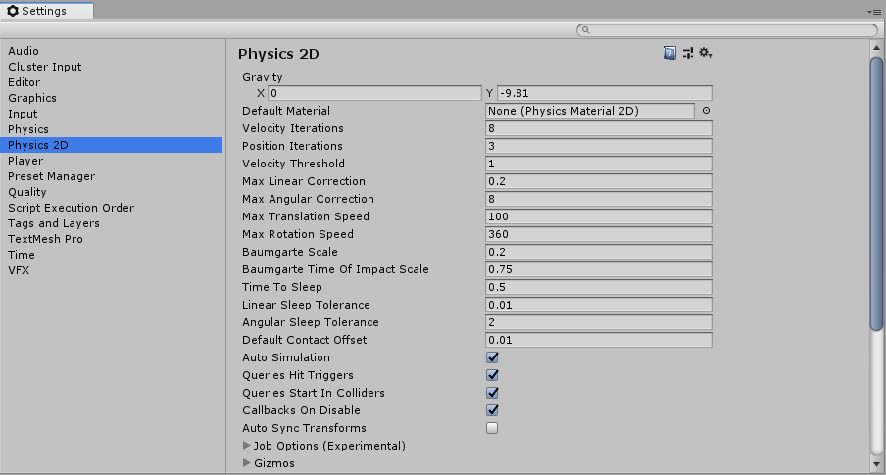The image size is (886, 475).
Task: Click the vertical scrollbar thumb
Action: coord(876,194)
